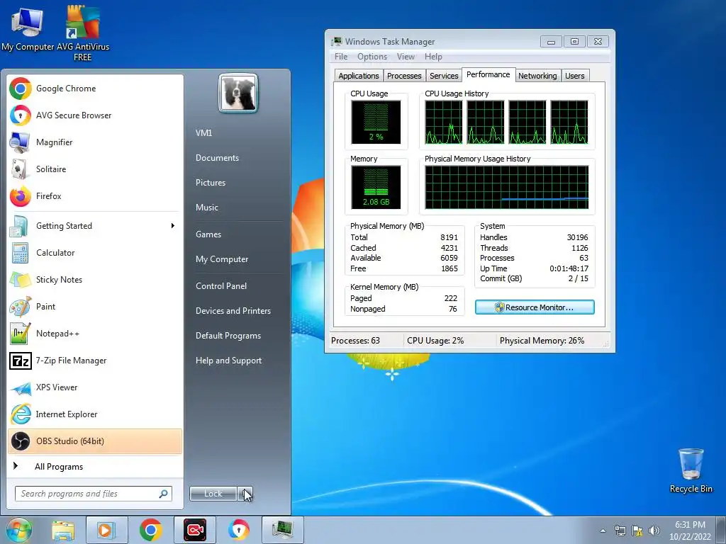Image resolution: width=726 pixels, height=544 pixels.
Task: Launch XPS Viewer
Action: [95, 387]
